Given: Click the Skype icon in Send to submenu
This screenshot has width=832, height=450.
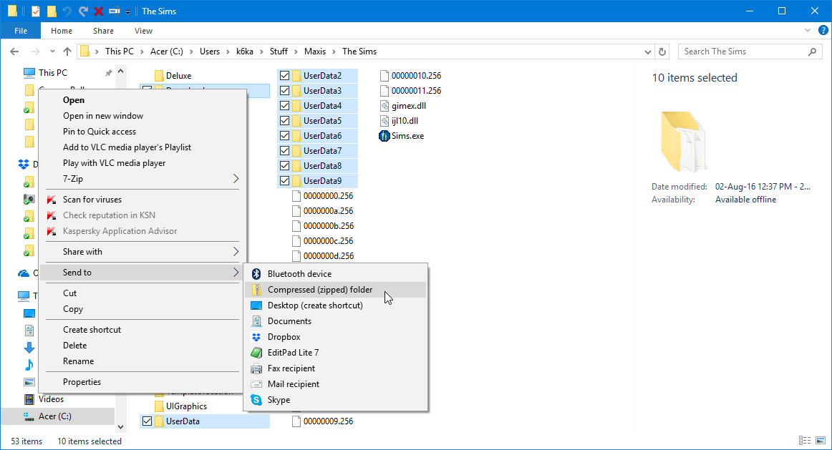Looking at the screenshot, I should [x=256, y=400].
